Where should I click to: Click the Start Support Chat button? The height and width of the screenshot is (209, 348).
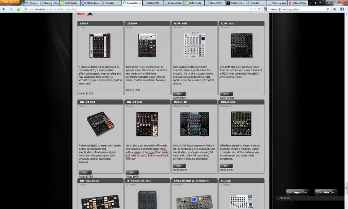[x=297, y=192]
